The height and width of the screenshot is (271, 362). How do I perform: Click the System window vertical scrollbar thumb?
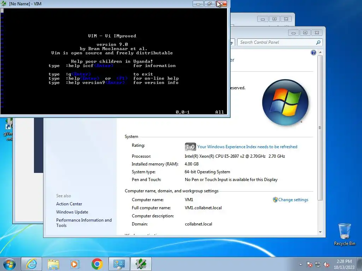(x=320, y=128)
